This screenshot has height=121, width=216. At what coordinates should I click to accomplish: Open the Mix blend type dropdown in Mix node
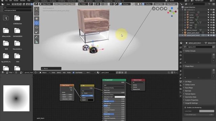pyautogui.click(x=87, y=91)
